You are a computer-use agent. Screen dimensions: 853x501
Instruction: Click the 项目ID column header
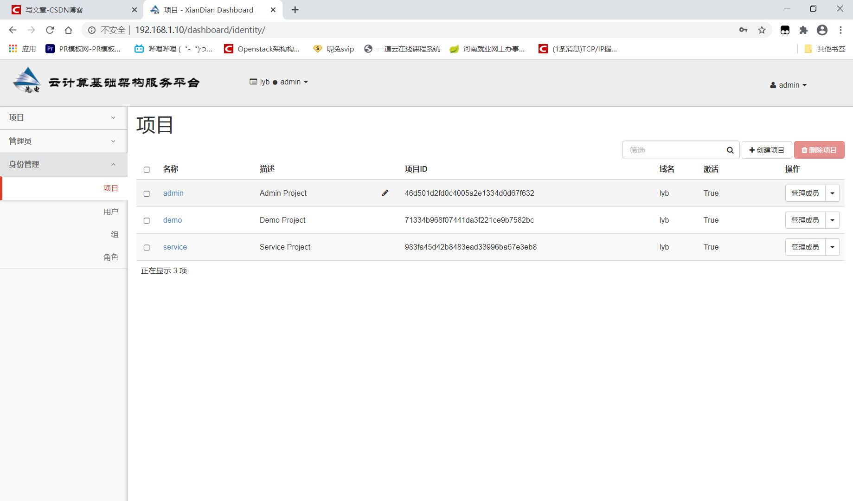click(x=416, y=169)
